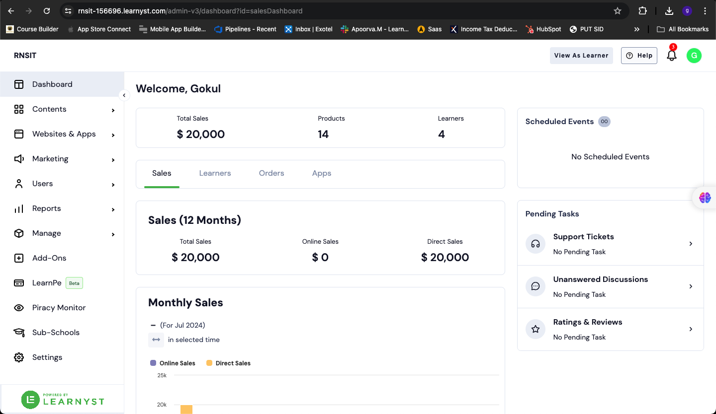Reload the page in browser
The height and width of the screenshot is (414, 716).
coord(47,11)
